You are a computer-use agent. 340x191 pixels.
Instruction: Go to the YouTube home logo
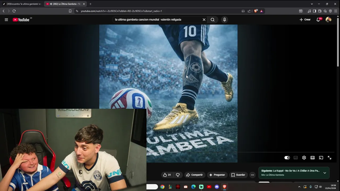tap(21, 20)
